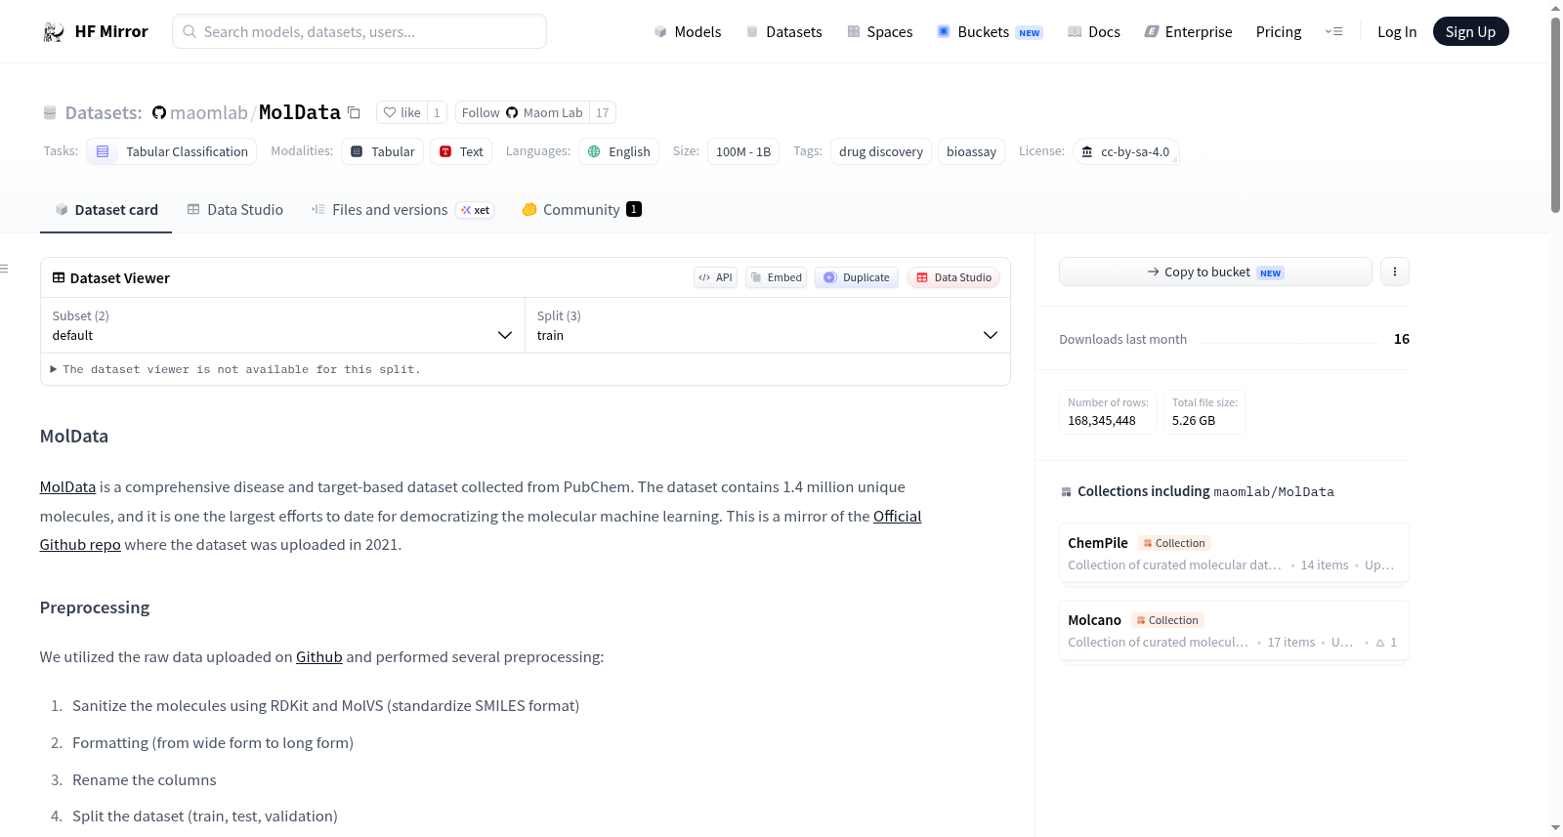The height and width of the screenshot is (837, 1563).
Task: Go to Enterprise page
Action: pos(1188,31)
